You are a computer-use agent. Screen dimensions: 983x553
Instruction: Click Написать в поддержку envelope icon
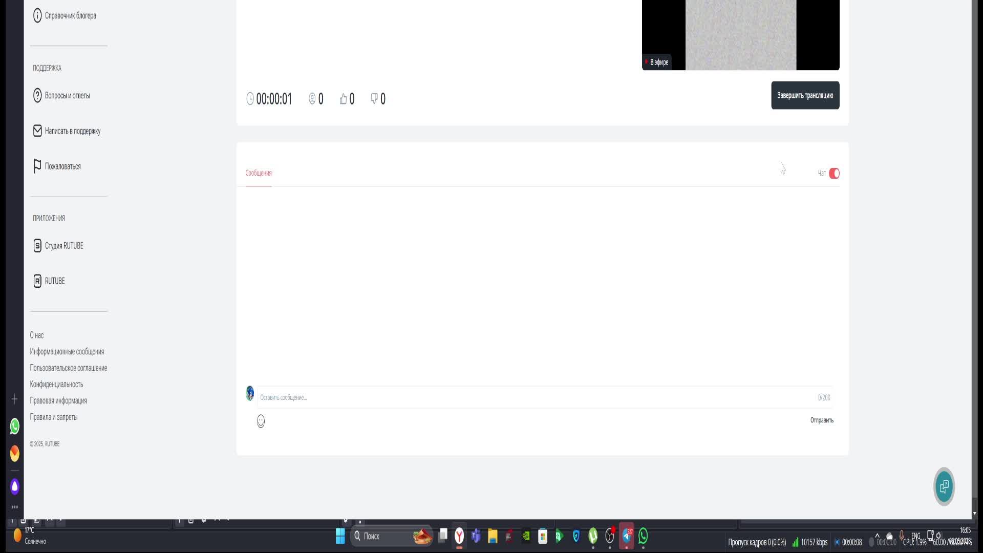[x=37, y=131]
